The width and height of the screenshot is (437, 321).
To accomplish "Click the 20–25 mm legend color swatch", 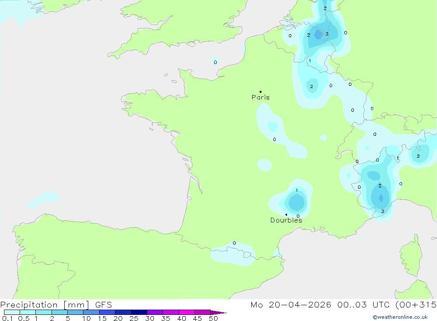I will point(123,312).
